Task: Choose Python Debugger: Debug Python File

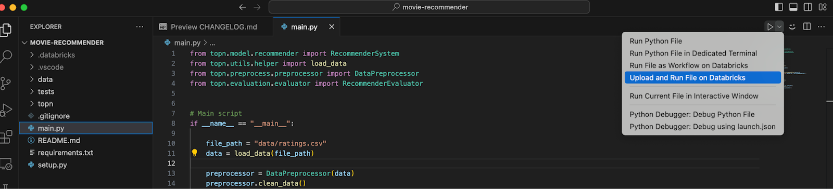Action: pyautogui.click(x=702, y=114)
